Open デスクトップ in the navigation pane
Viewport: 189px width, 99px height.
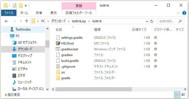pos(25,56)
